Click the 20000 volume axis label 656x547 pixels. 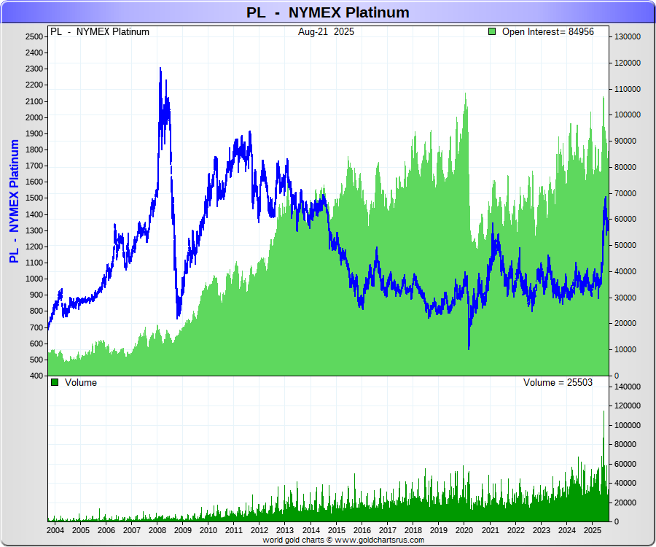click(x=625, y=503)
